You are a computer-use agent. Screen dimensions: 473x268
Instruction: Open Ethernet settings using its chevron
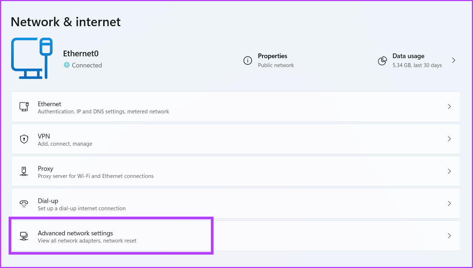pyautogui.click(x=449, y=107)
